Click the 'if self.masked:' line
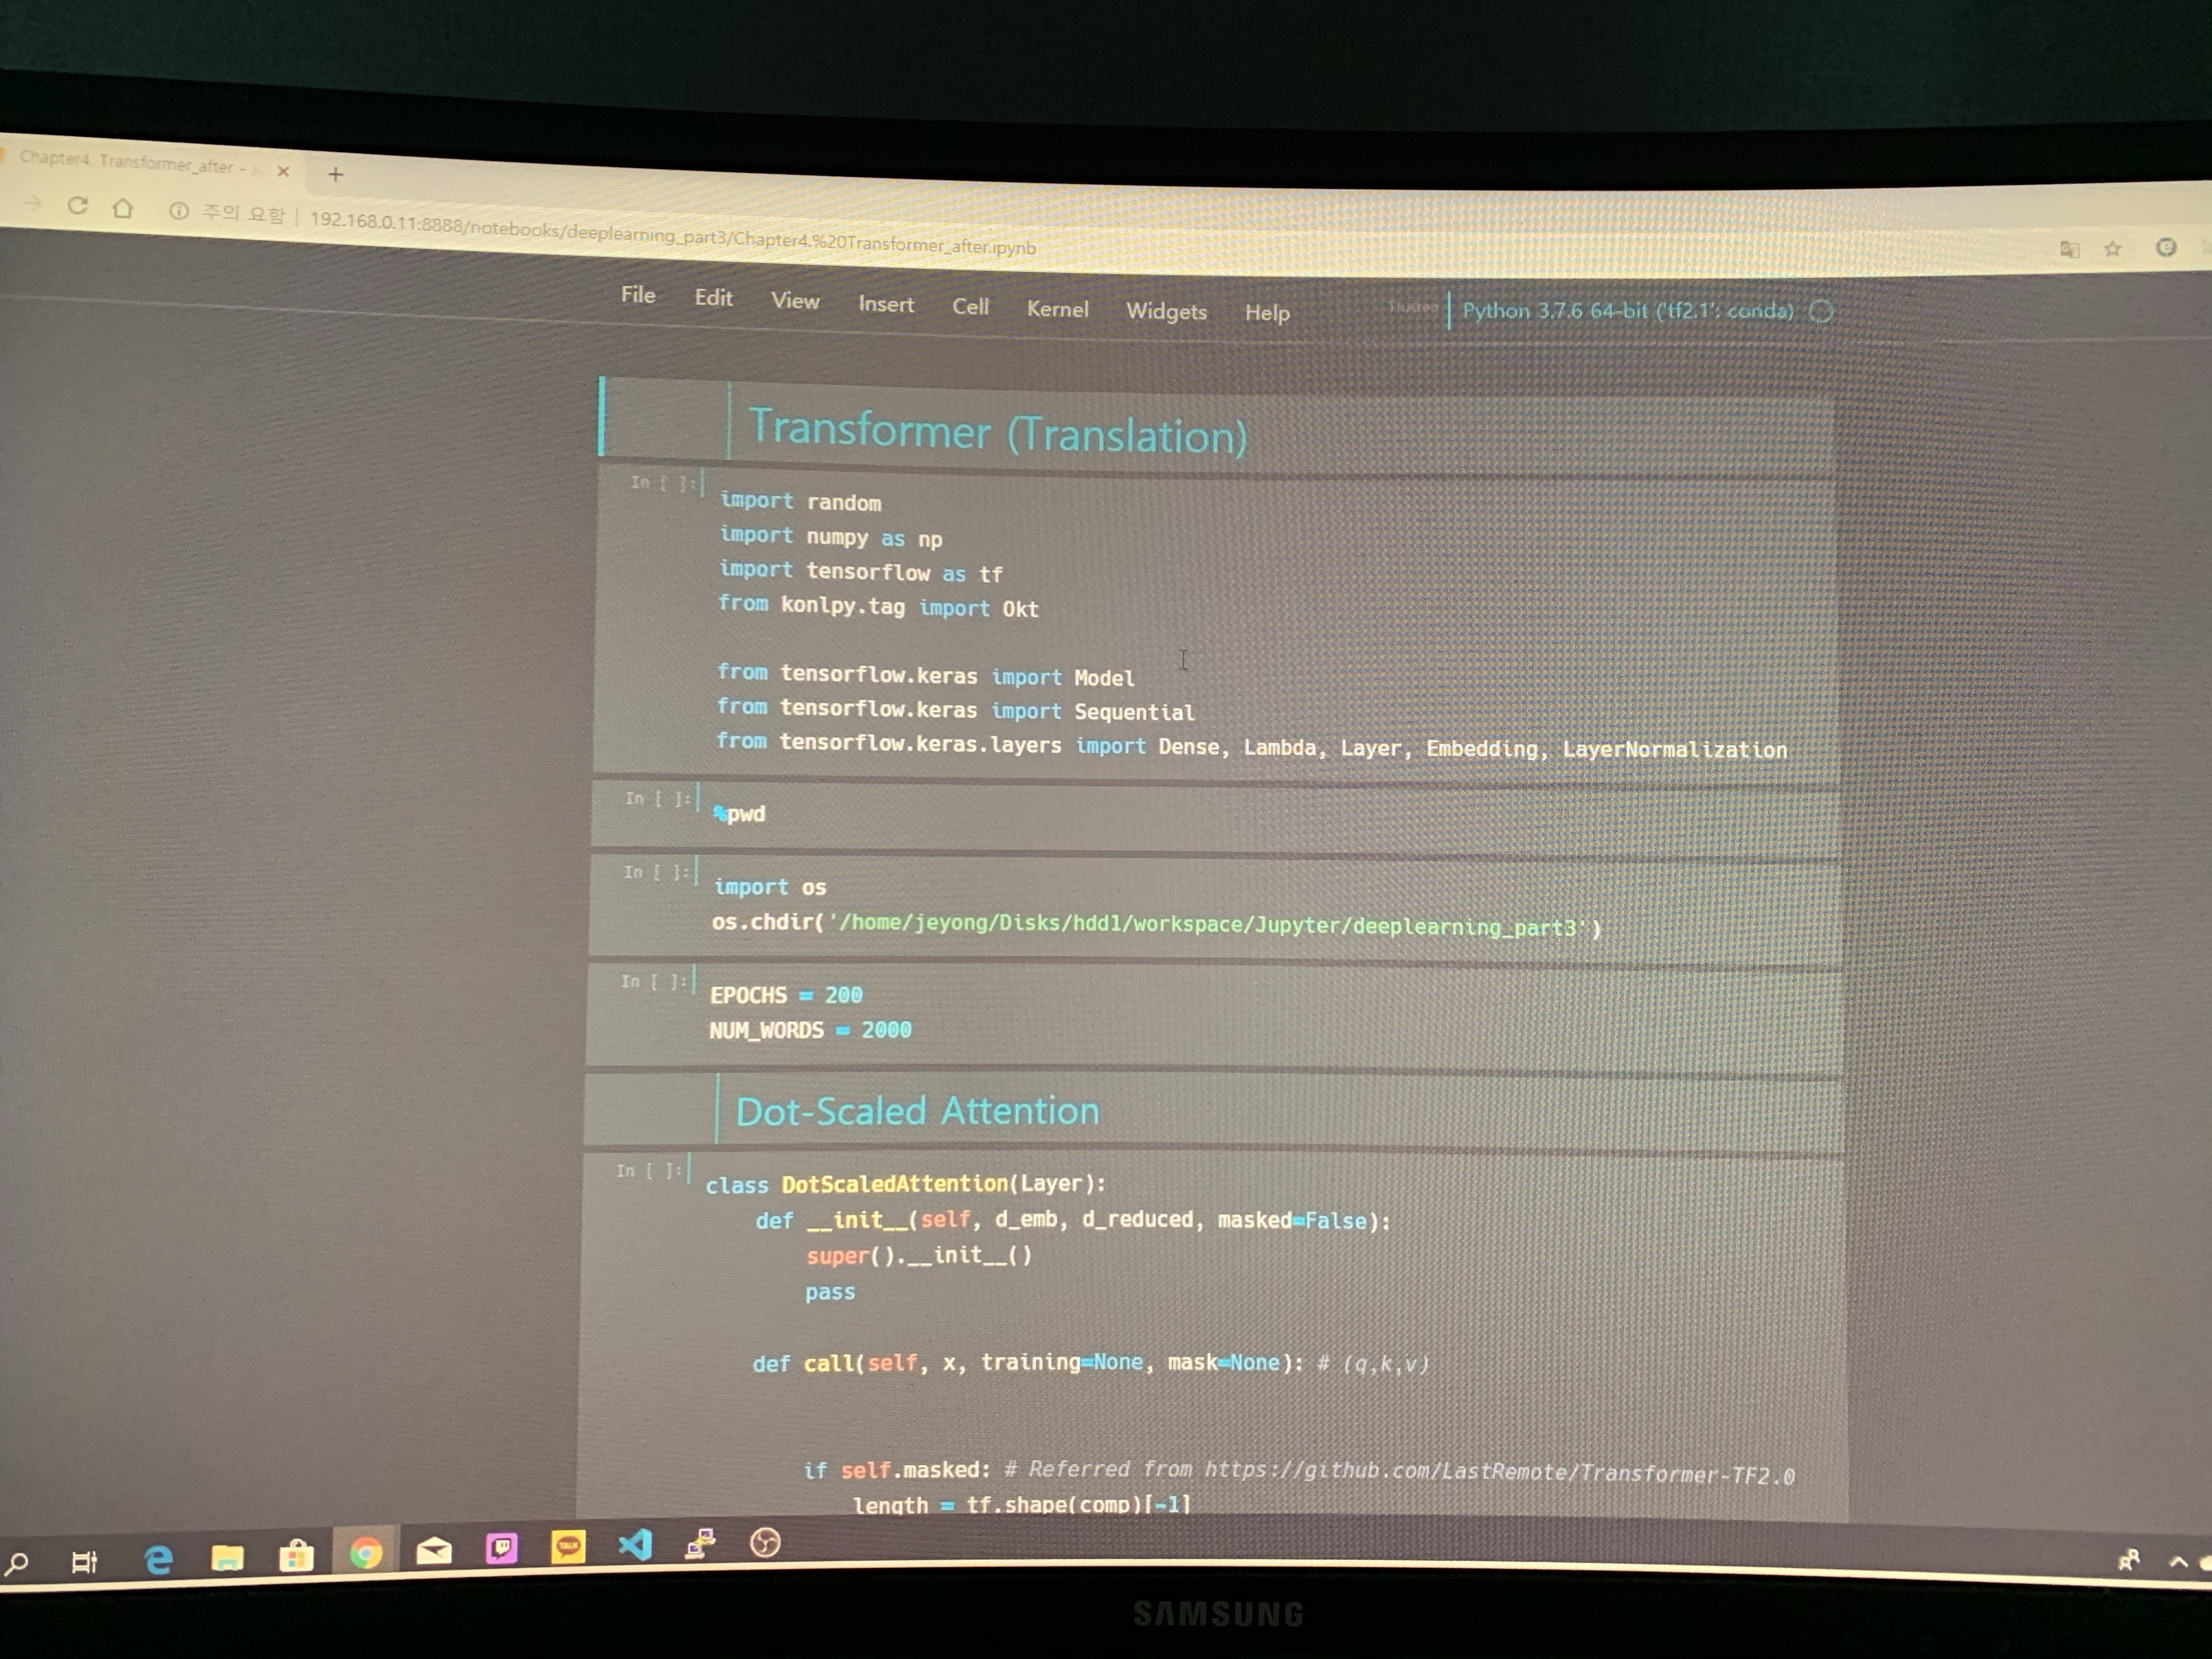The image size is (2212, 1659). (x=897, y=1470)
